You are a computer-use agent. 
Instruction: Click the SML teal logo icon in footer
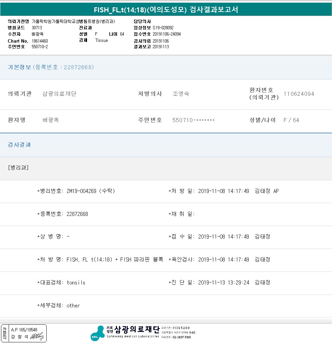97,333
